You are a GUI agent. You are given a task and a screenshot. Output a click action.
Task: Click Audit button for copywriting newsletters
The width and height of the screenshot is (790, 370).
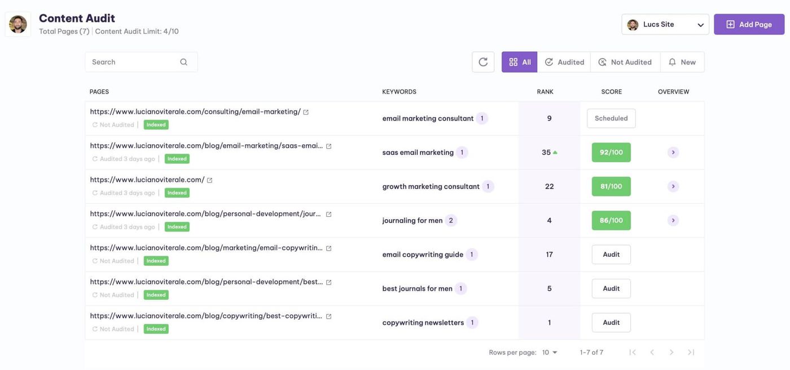[x=611, y=323]
